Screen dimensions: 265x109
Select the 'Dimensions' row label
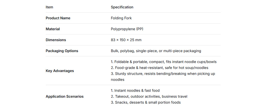[56, 40]
